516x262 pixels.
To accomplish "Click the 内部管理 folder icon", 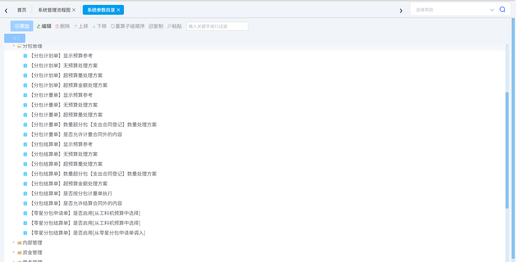I will tap(19, 243).
